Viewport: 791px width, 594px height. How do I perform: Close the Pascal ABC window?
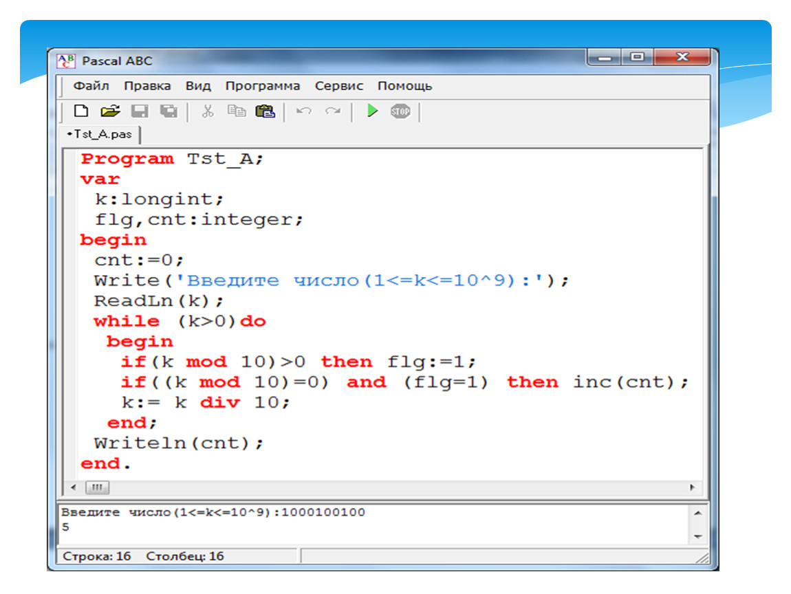coord(682,57)
